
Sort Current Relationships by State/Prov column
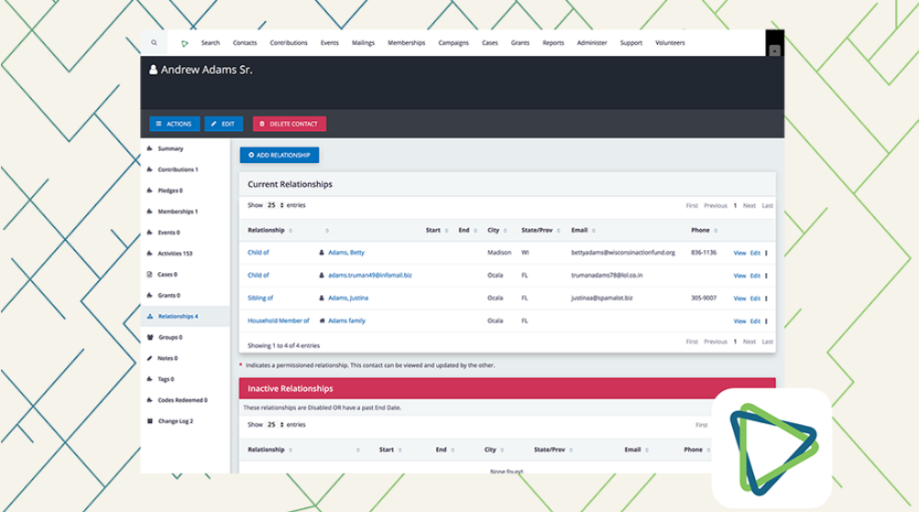(x=541, y=231)
